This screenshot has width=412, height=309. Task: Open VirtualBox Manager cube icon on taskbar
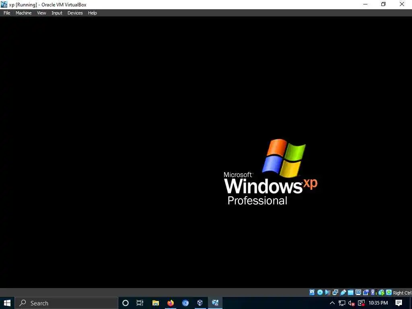point(200,303)
